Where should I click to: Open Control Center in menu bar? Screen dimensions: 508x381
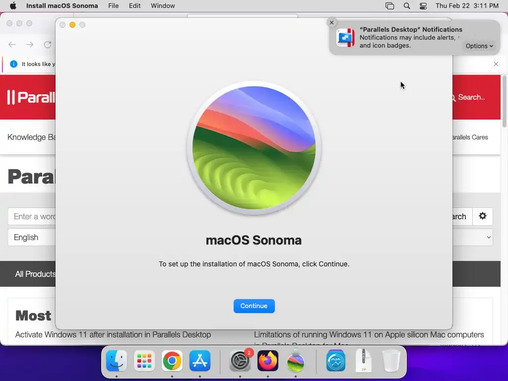click(423, 6)
